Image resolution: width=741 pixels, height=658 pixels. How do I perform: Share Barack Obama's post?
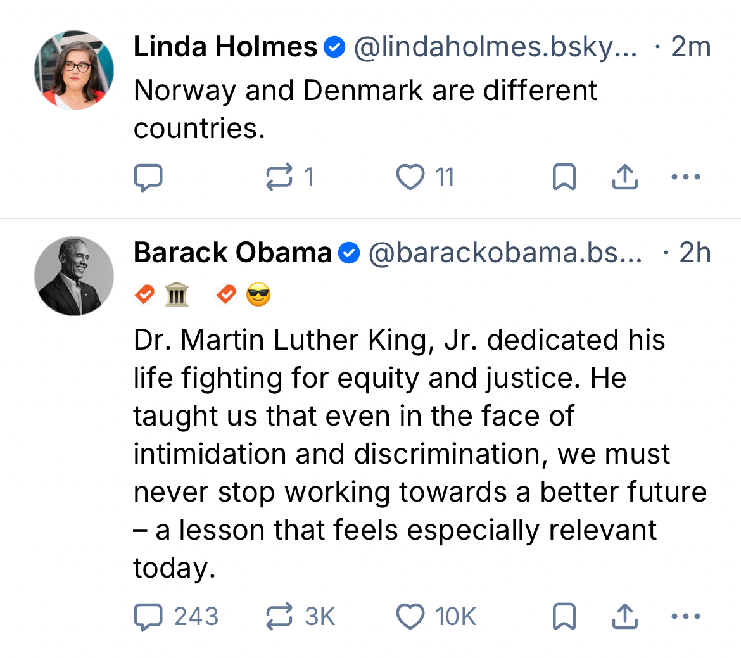coord(624,616)
